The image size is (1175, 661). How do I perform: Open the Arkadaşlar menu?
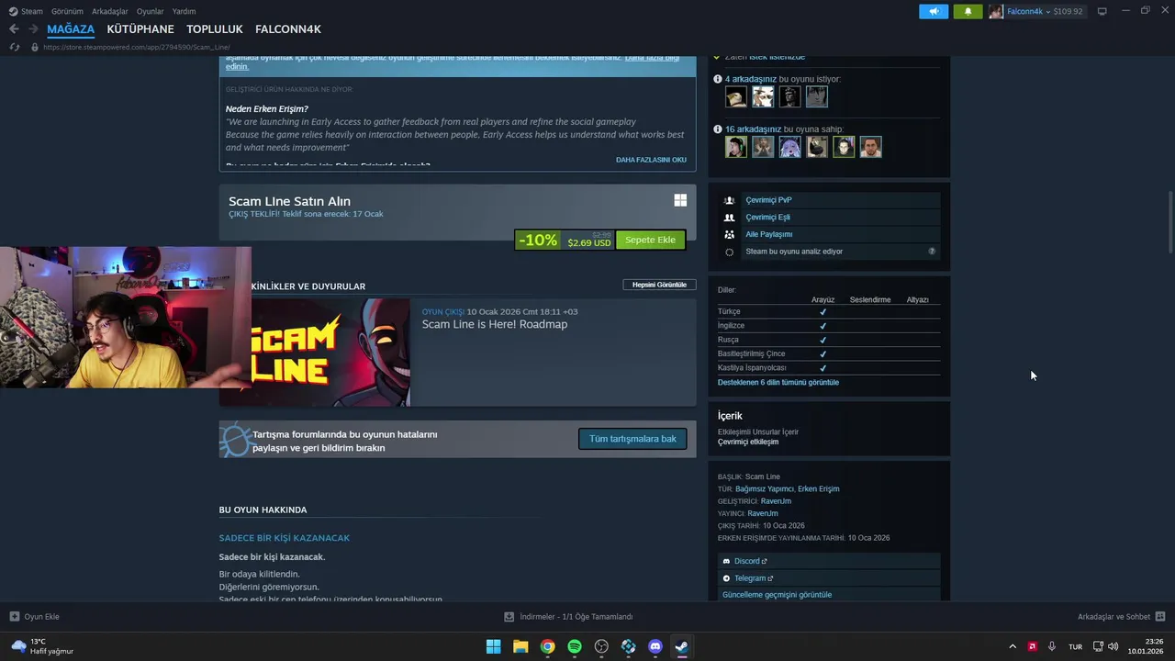tap(110, 11)
